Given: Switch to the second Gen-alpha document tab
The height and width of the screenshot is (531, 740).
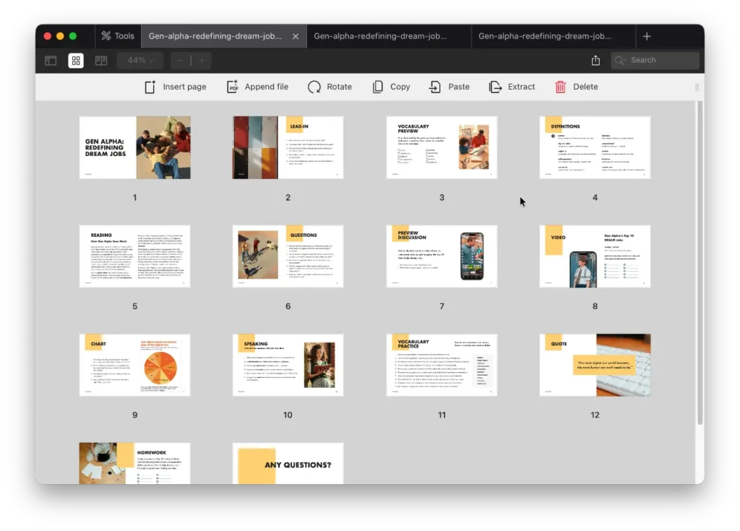Looking at the screenshot, I should pyautogui.click(x=388, y=35).
